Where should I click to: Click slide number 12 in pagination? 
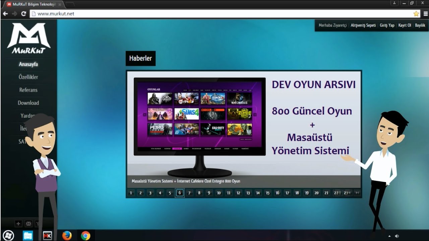coord(238,193)
